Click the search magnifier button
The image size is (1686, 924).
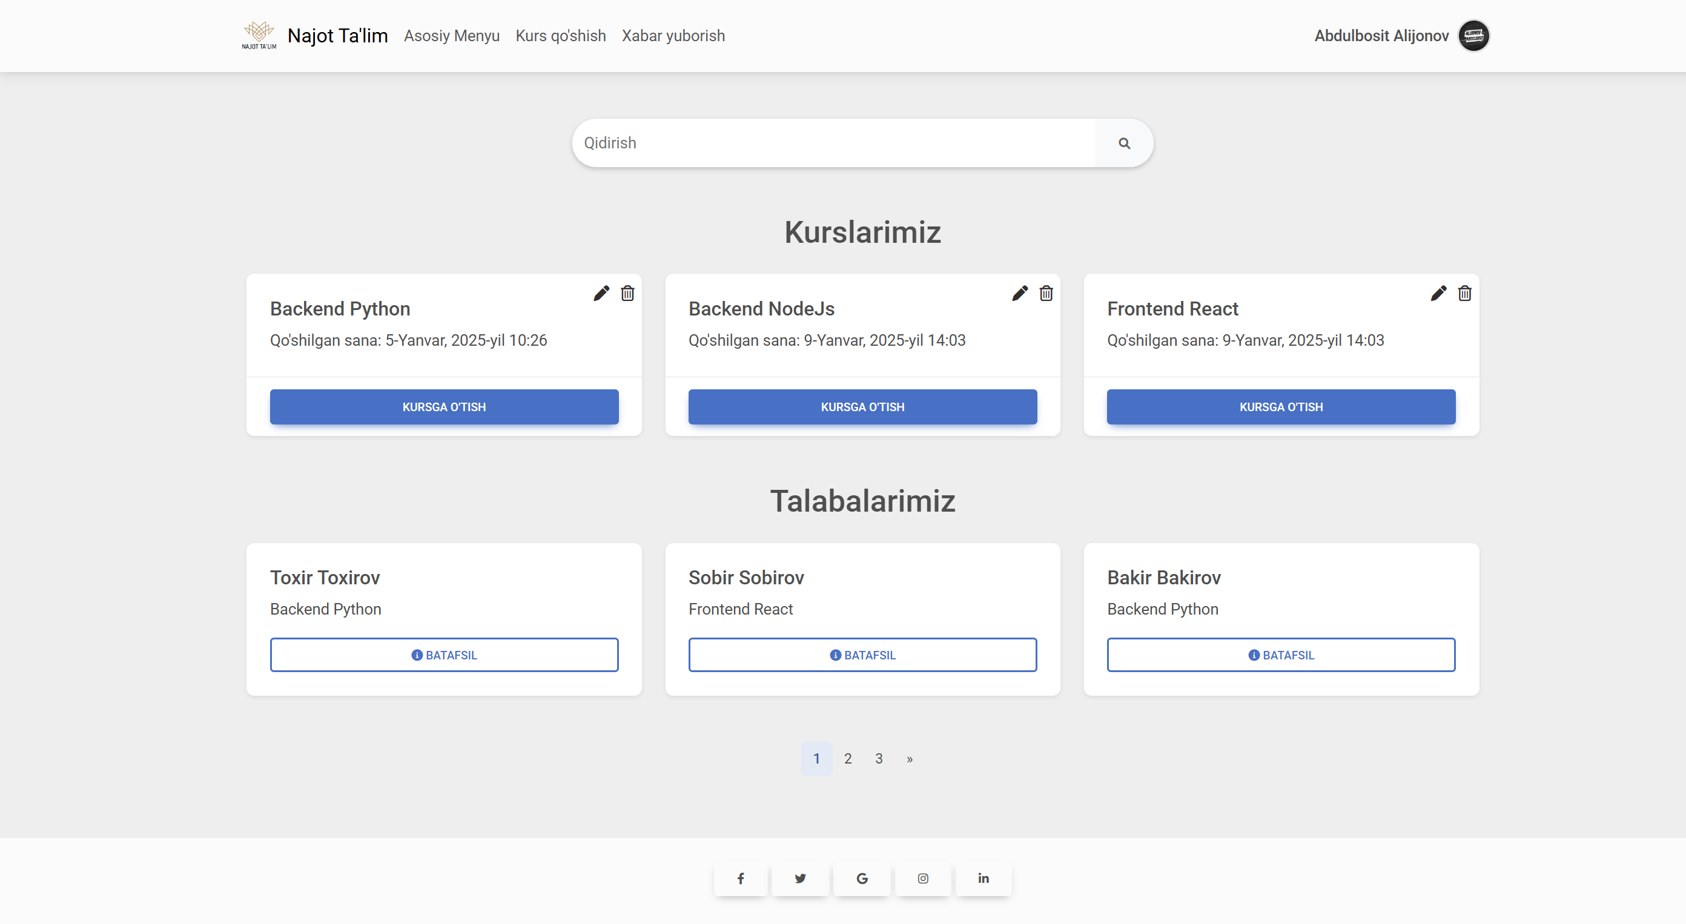(1124, 144)
